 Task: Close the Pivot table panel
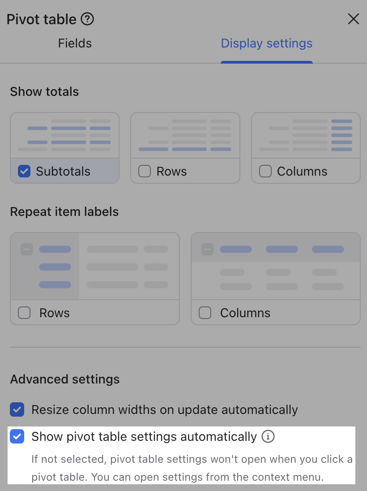pos(353,19)
